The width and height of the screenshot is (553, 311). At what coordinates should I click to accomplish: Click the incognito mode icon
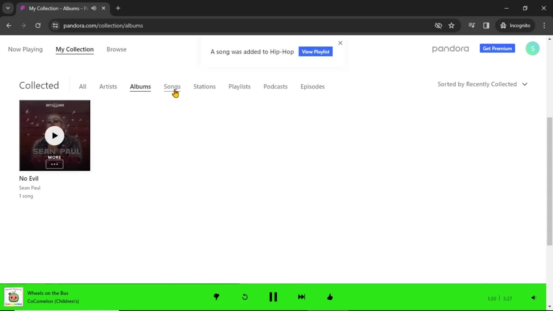coord(515,25)
